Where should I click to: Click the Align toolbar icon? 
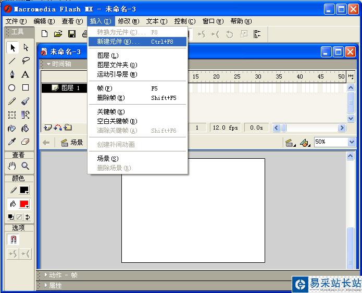tap(257, 34)
